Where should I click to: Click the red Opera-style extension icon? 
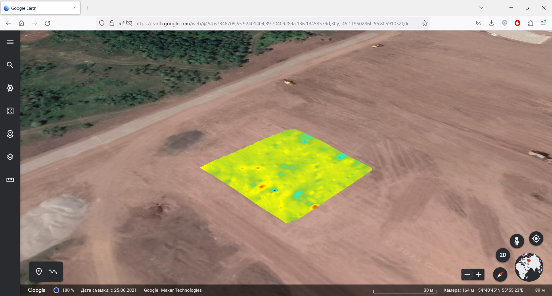click(x=517, y=23)
